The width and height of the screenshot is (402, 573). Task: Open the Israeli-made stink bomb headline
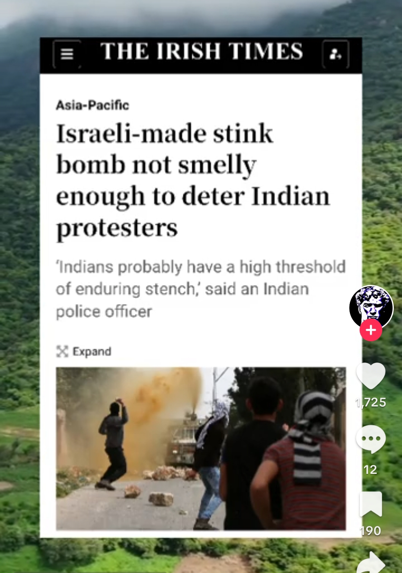(193, 180)
